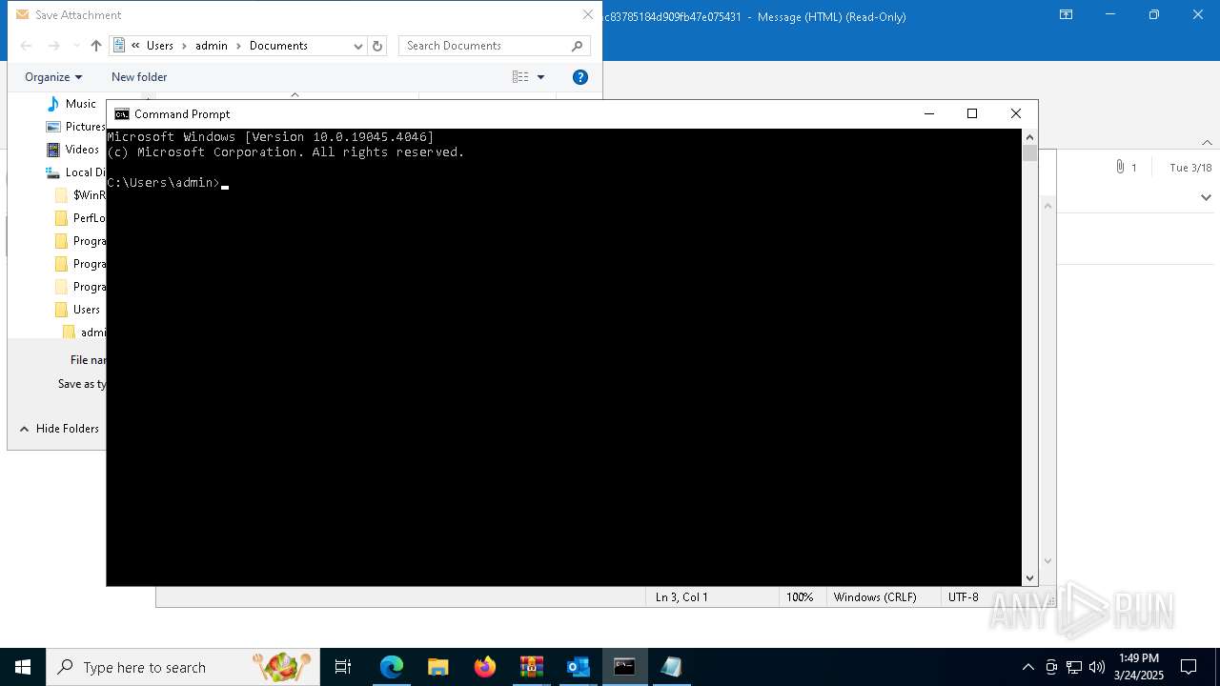
Task: Click the attachment paperclip icon in message
Action: 1120,167
